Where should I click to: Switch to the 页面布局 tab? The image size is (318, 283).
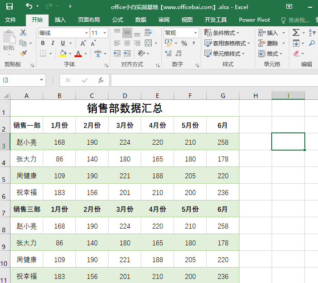click(x=89, y=20)
